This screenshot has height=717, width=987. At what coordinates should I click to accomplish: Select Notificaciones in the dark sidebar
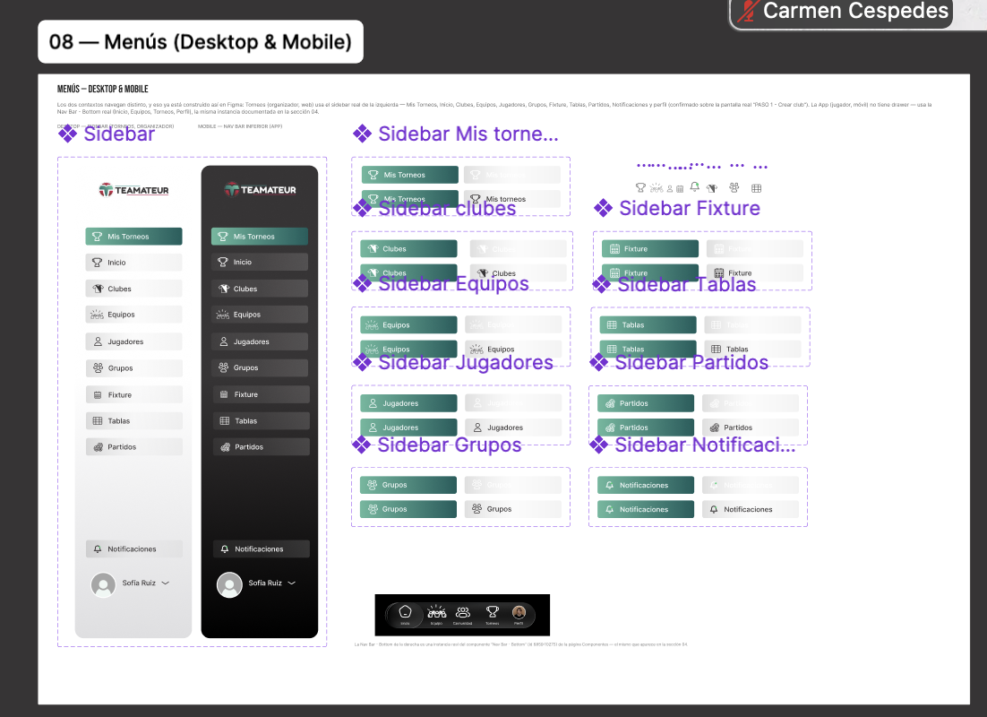[x=261, y=549]
